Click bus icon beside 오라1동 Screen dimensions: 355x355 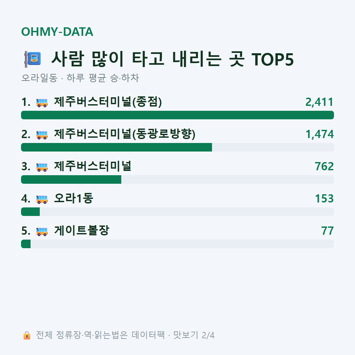[42, 199]
